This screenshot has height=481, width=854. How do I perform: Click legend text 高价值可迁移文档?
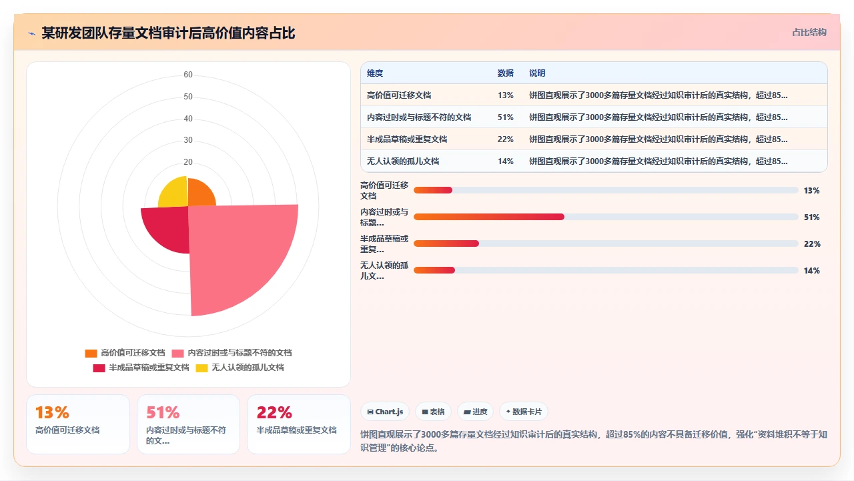[133, 353]
